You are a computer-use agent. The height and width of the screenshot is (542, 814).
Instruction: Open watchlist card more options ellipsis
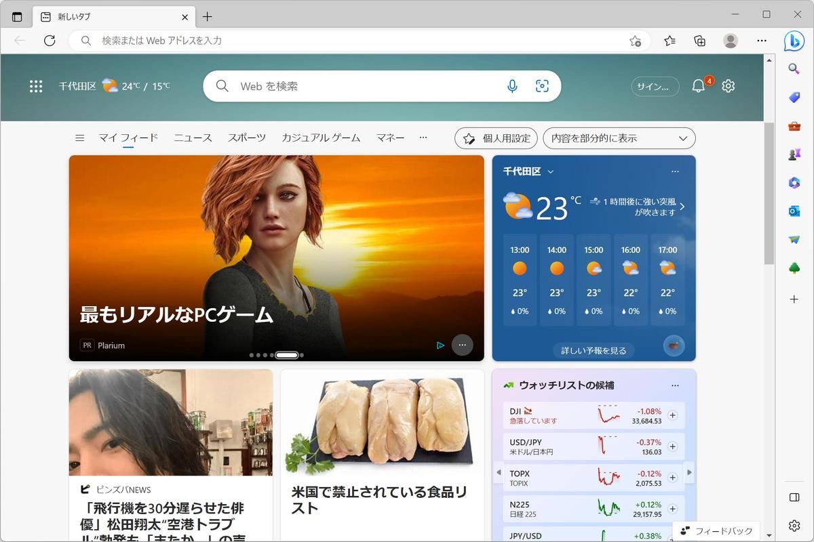point(675,385)
